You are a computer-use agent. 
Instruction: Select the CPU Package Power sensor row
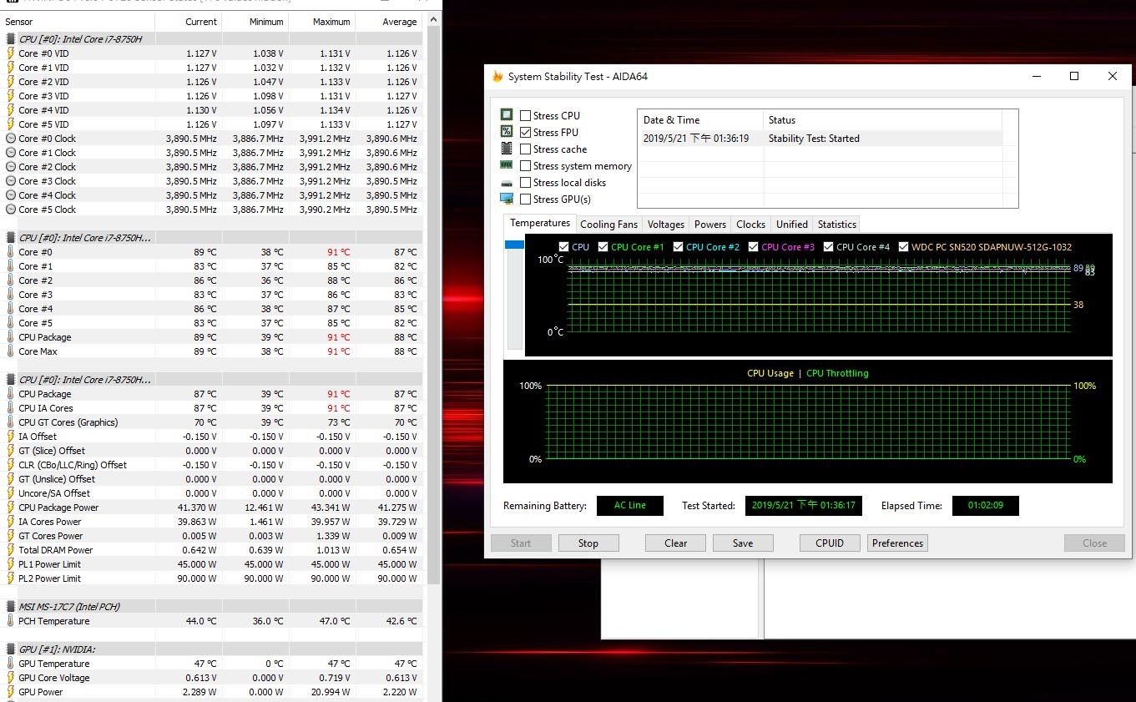tap(211, 508)
